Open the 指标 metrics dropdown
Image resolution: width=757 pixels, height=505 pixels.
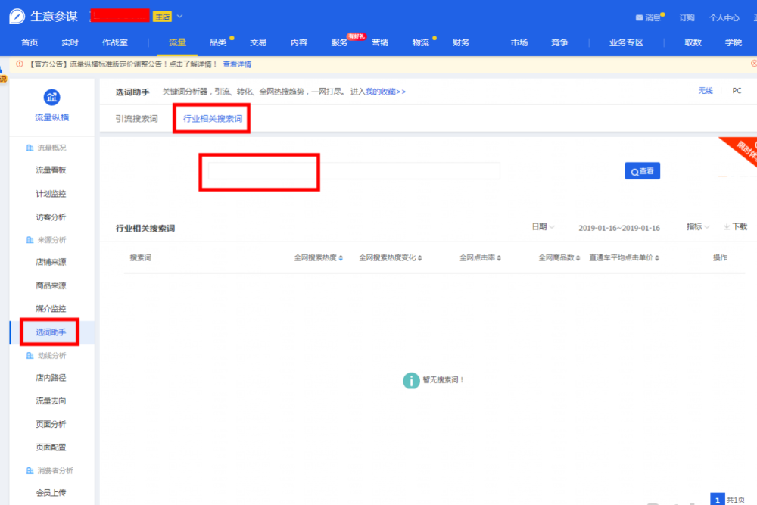coord(694,226)
